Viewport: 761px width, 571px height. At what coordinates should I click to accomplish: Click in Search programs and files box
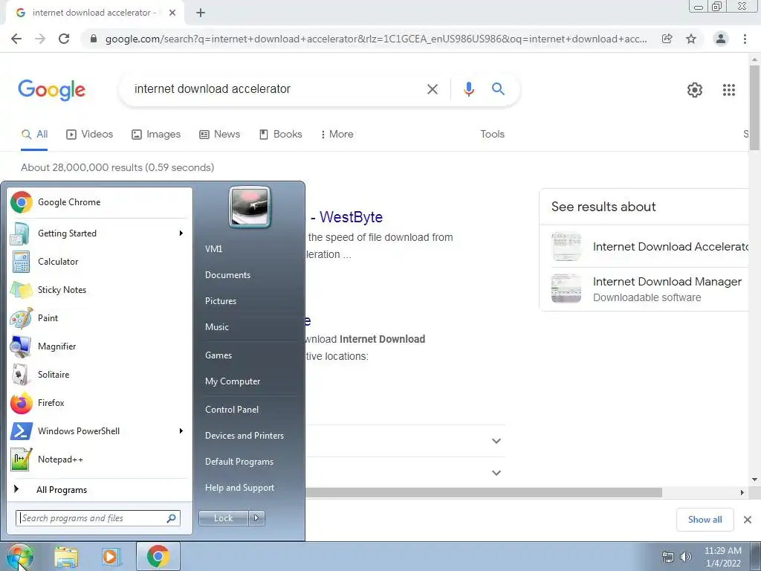[x=97, y=518]
